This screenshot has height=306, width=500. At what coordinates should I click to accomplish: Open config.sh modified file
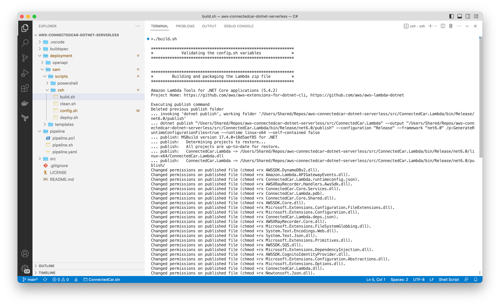(x=88, y=111)
